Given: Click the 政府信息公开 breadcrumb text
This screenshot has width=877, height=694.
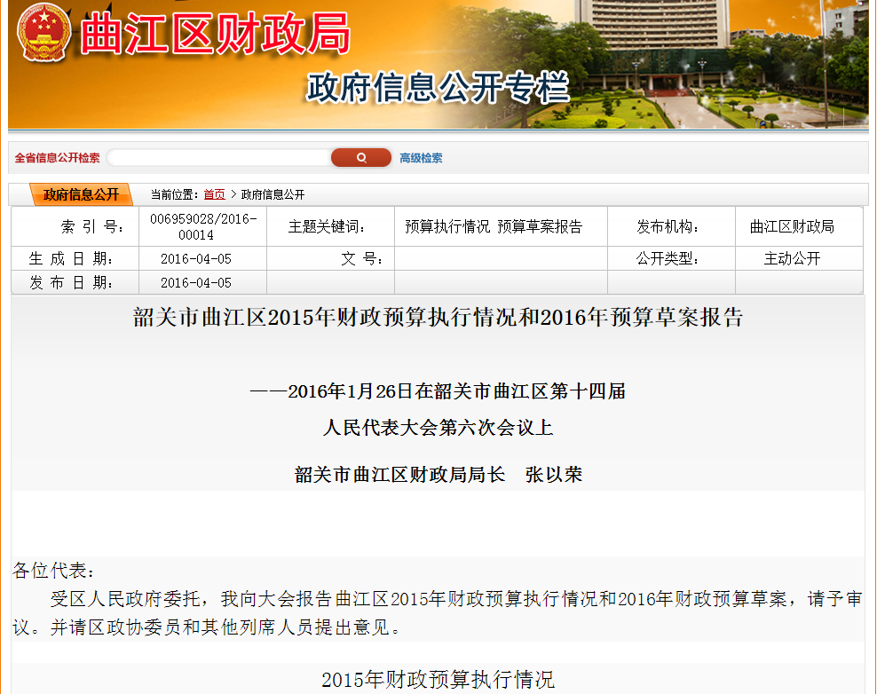Looking at the screenshot, I should tap(273, 194).
